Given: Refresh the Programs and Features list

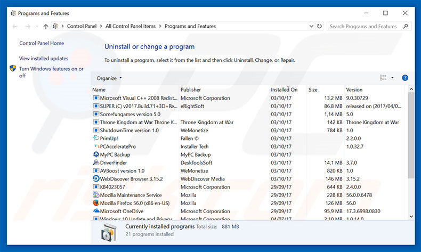Looking at the screenshot, I should (319, 26).
